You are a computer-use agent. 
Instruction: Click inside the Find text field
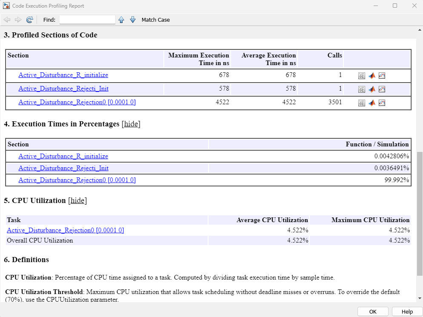(x=87, y=20)
